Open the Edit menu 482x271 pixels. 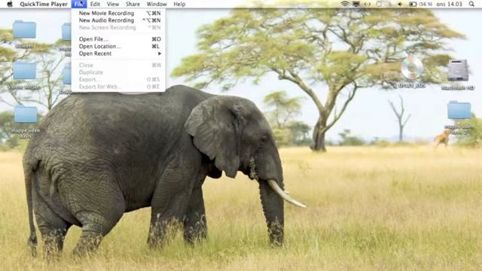click(x=95, y=4)
